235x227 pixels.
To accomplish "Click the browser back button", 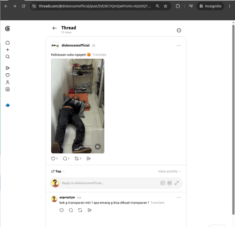I will pos(6,6).
